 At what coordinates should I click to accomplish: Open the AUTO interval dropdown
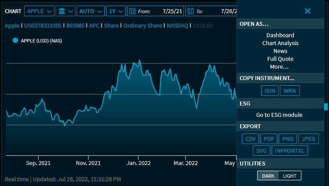tap(91, 11)
